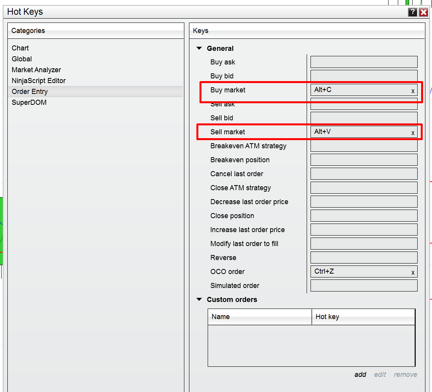Screen dimensions: 432x392
Task: Focus the Buy bid hotkey field
Action: pyautogui.click(x=364, y=76)
